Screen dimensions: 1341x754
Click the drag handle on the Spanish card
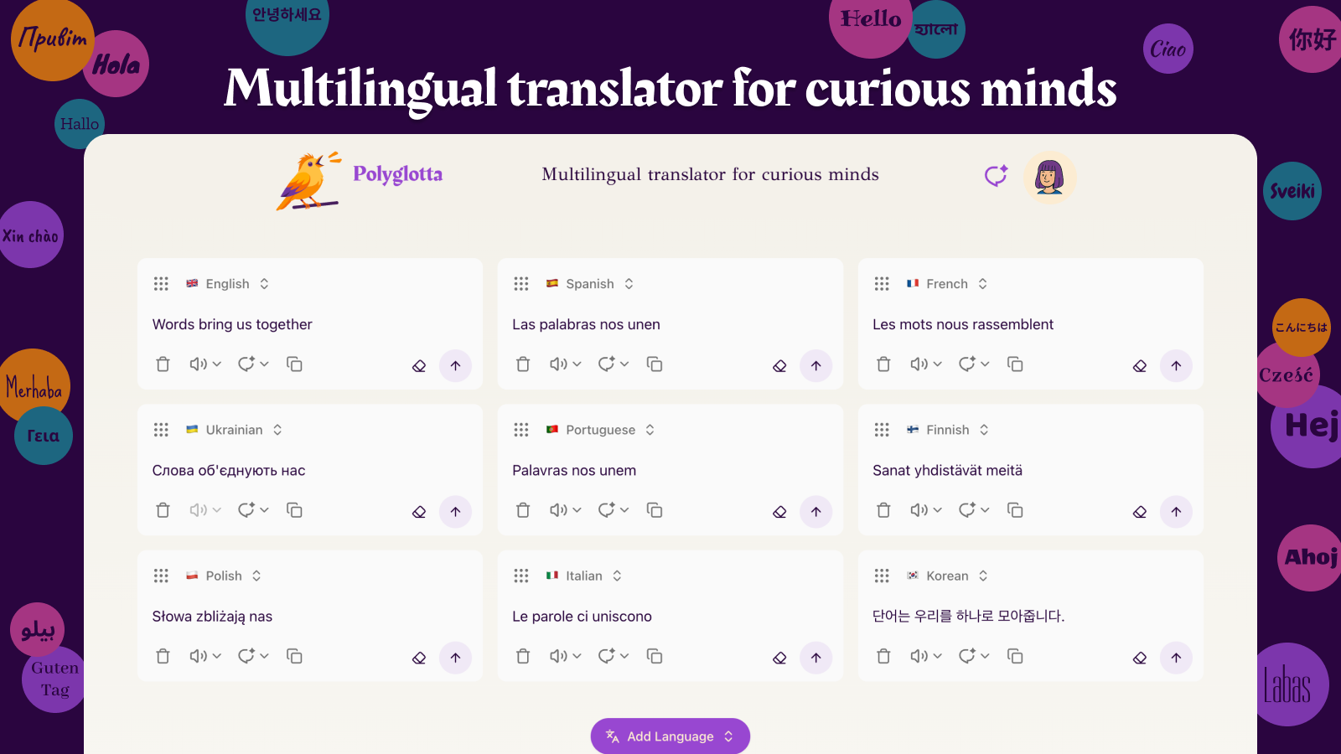tap(521, 283)
